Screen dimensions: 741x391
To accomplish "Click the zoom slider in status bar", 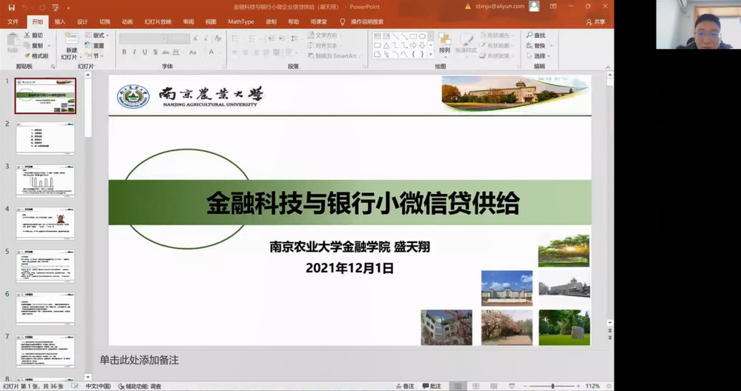I will pos(553,386).
